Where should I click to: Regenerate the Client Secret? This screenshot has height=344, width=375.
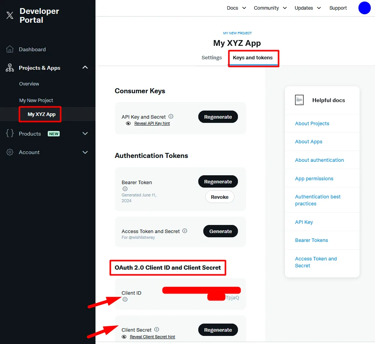pyautogui.click(x=218, y=330)
